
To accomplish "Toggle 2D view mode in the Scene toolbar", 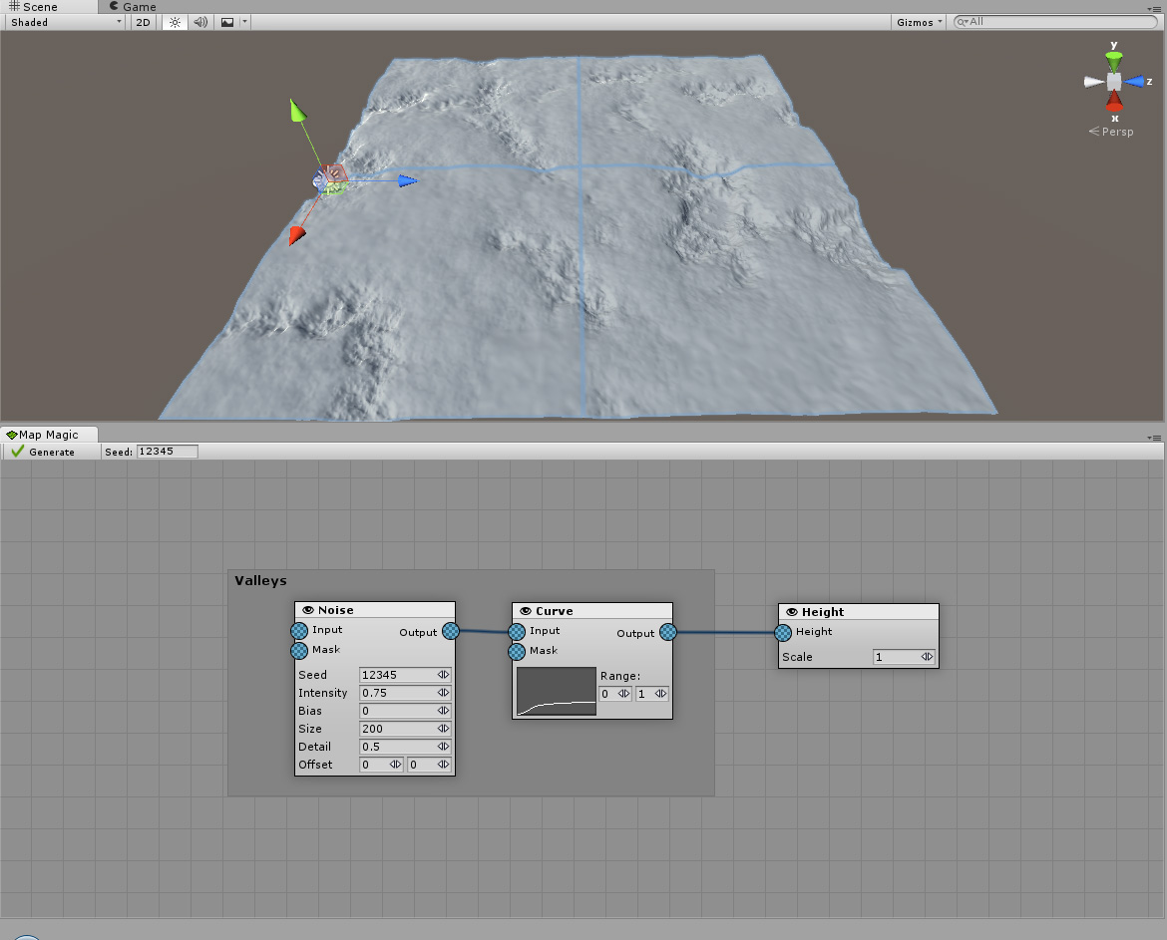I will click(x=142, y=21).
